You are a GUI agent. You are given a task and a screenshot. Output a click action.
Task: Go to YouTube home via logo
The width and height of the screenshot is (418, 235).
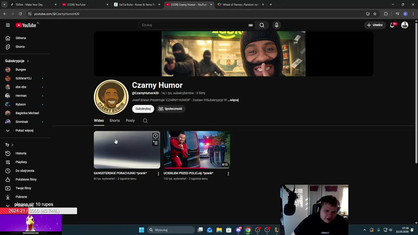coord(26,25)
